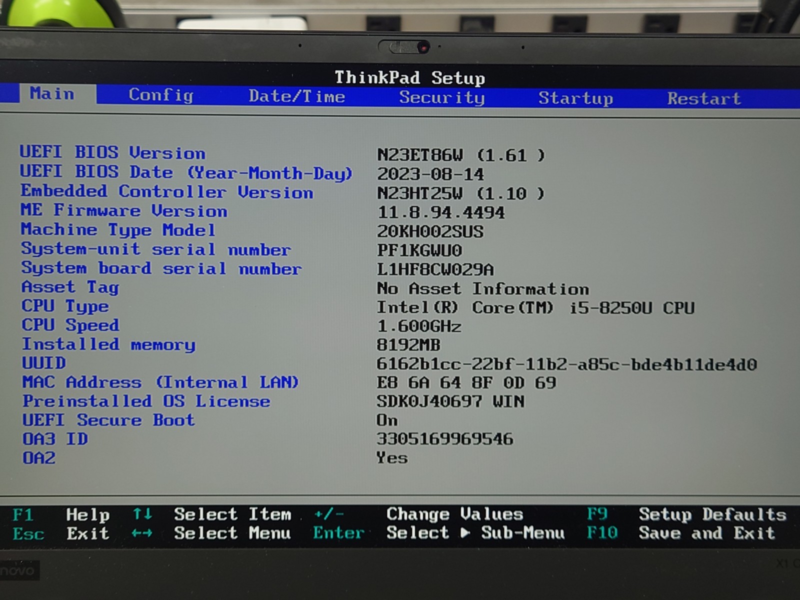Select UEFI Secure Boot label

108,420
